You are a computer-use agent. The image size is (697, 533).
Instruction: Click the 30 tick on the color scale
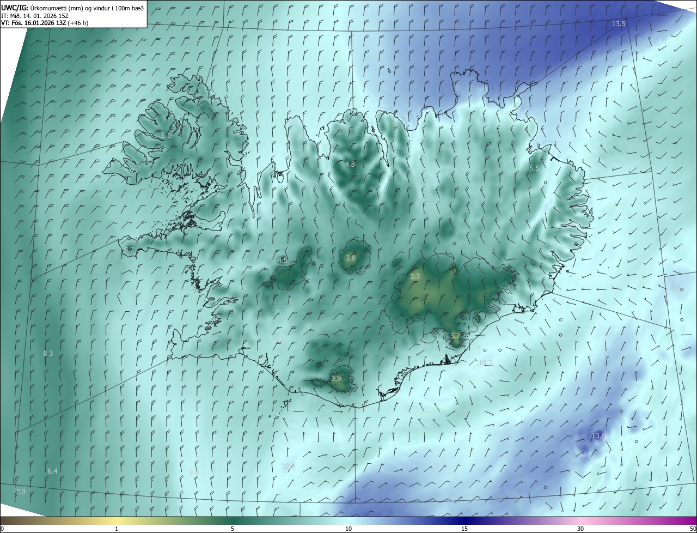[580, 529]
